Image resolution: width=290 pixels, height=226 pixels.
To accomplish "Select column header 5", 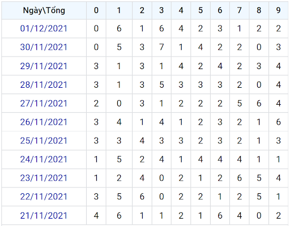I will pyautogui.click(x=201, y=10).
